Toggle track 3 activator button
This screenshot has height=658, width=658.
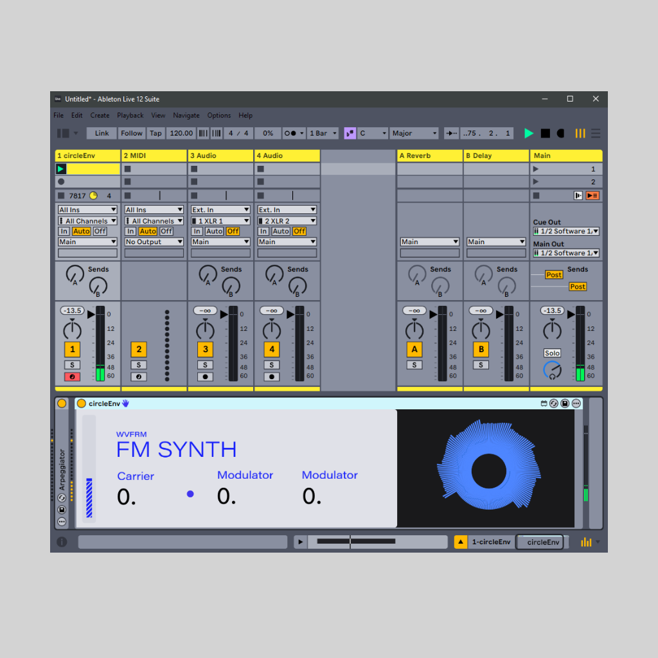pyautogui.click(x=205, y=350)
